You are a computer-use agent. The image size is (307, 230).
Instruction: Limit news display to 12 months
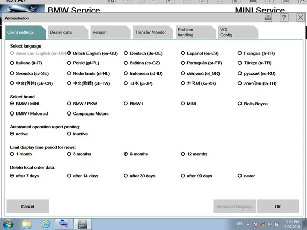point(194,154)
